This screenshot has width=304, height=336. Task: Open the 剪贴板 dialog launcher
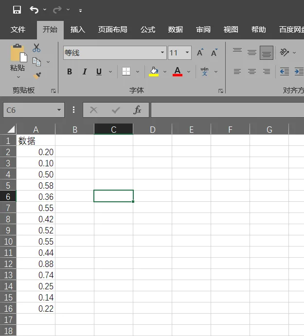coord(54,91)
